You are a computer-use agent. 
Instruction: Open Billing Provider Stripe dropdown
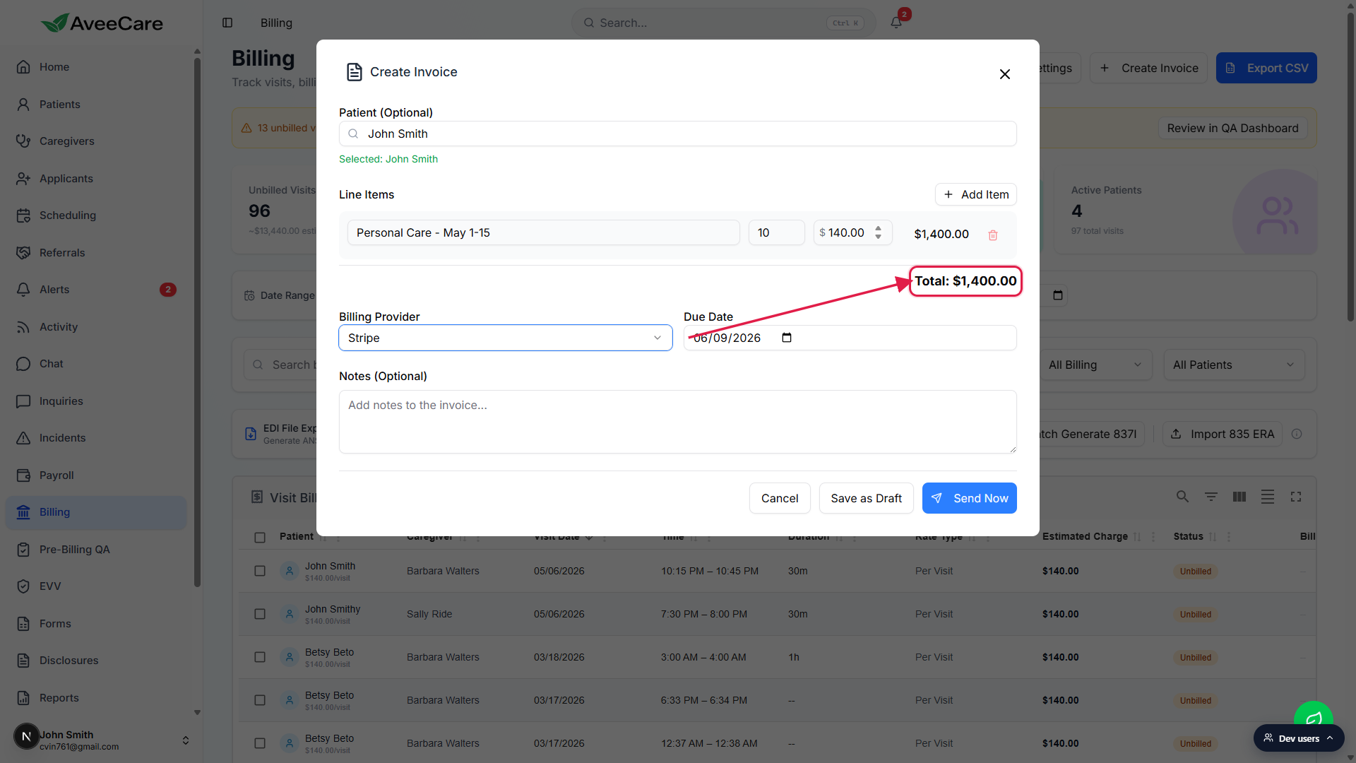click(x=506, y=338)
